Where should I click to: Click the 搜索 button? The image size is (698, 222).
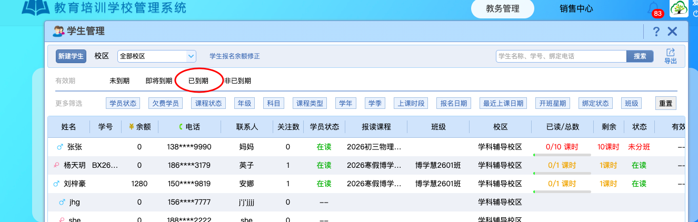coord(640,56)
